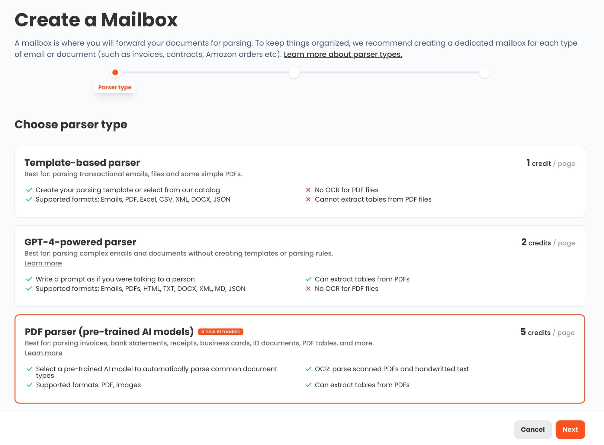This screenshot has height=445, width=604.
Task: Click red X beside Template parser 'No OCR for PDF files'
Action: [x=308, y=190]
